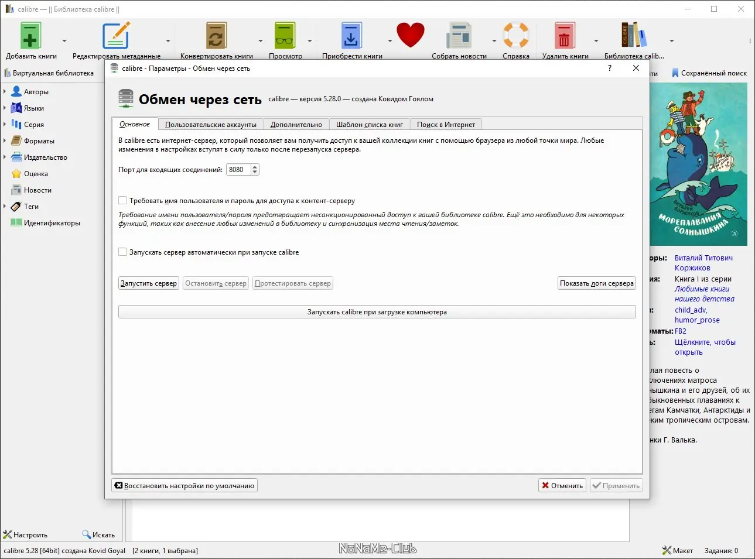The image size is (755, 559).
Task: Click the Add books icon
Action: click(30, 36)
